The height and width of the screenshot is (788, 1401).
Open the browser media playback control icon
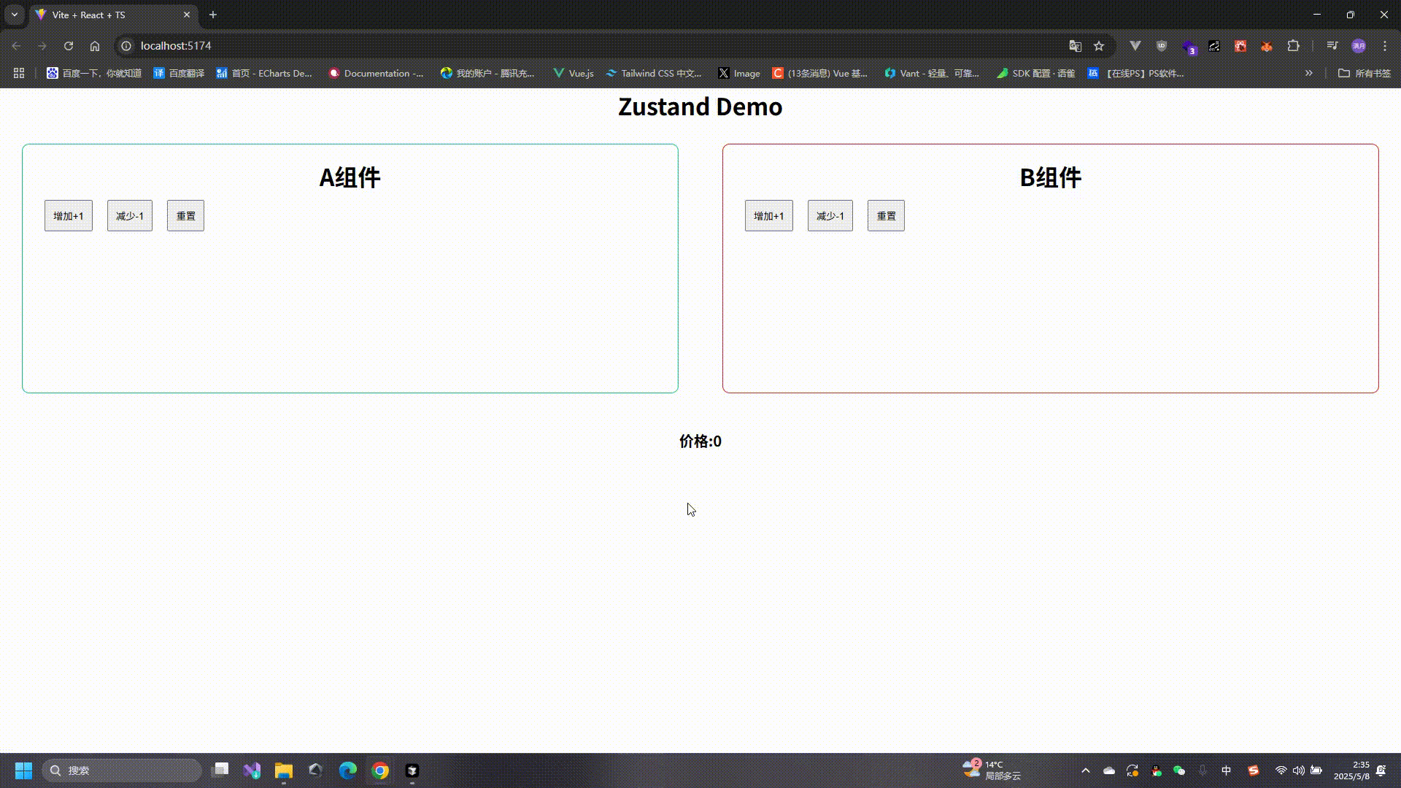point(1332,45)
